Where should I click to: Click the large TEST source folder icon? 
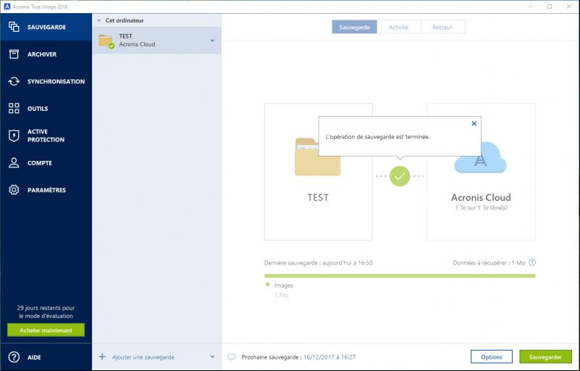point(317,157)
